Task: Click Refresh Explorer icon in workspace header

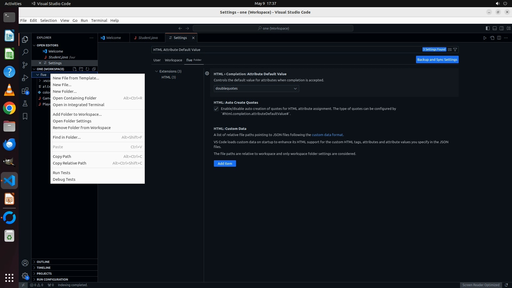Action: (x=87, y=69)
